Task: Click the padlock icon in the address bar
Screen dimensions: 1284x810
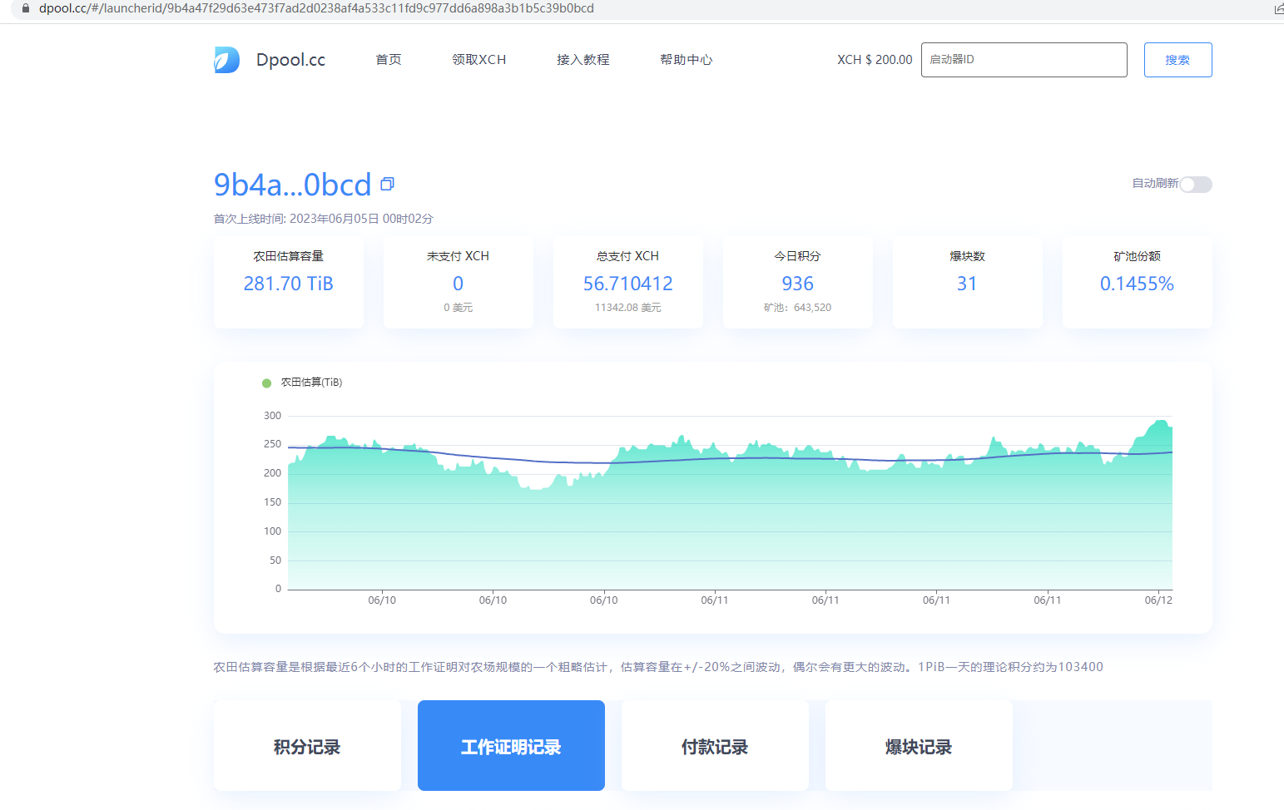Action: [26, 8]
